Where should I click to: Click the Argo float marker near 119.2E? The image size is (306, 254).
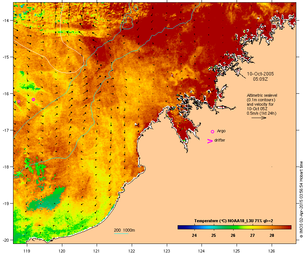(x=33, y=99)
